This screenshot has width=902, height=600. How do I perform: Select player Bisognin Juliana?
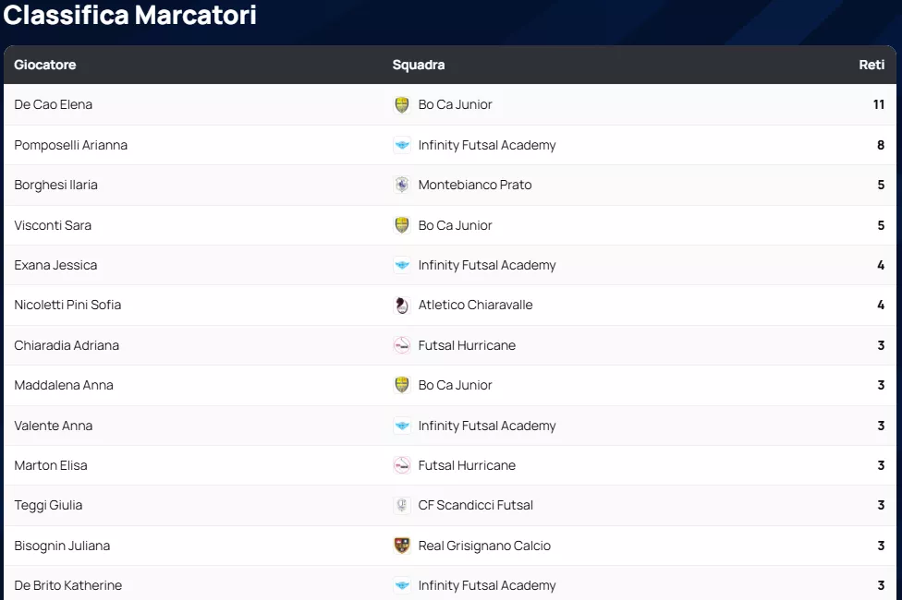pos(62,546)
